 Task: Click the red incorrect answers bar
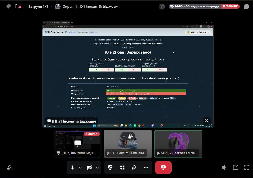click(146, 94)
